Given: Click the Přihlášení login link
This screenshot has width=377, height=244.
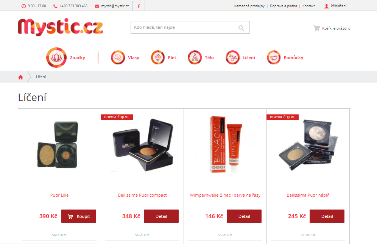Looking at the screenshot, I should (336, 6).
